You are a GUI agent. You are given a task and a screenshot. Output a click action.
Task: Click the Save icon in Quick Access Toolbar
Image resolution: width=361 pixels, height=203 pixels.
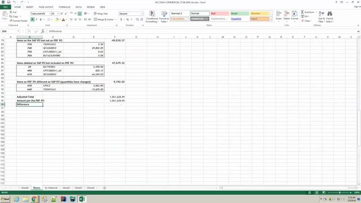tap(8, 2)
